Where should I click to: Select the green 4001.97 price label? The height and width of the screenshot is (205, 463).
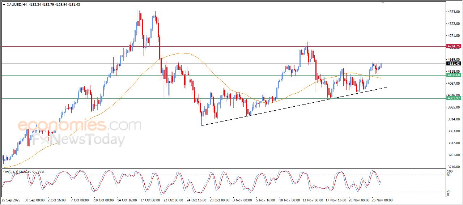(x=454, y=98)
